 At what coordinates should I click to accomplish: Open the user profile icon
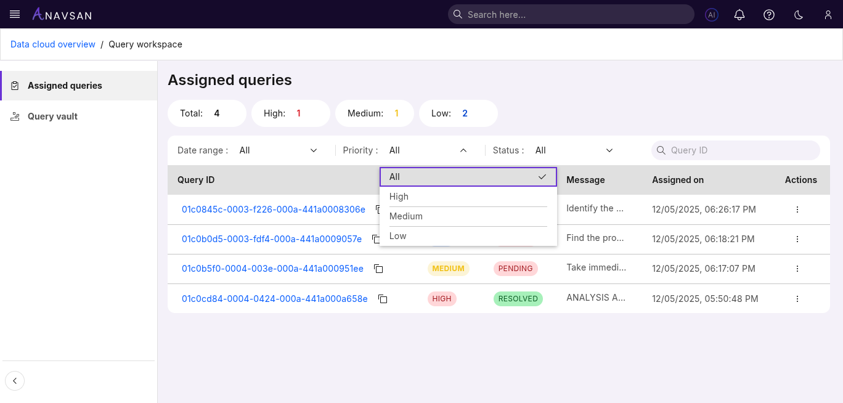tap(828, 15)
